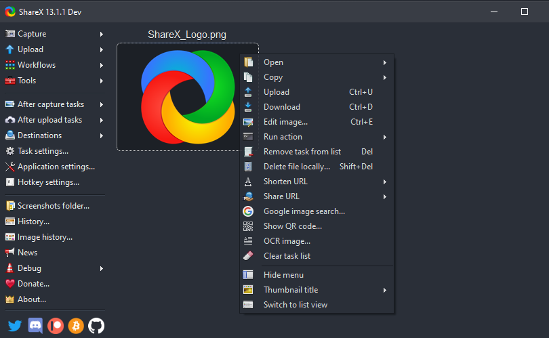Choose Show QR code... entry
The width and height of the screenshot is (549, 338).
click(x=317, y=226)
